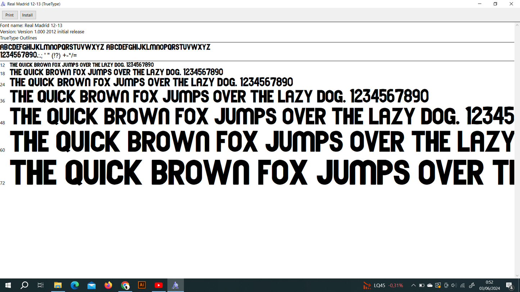
Task: Open Wi-Fi network settings icon
Action: (x=463, y=286)
